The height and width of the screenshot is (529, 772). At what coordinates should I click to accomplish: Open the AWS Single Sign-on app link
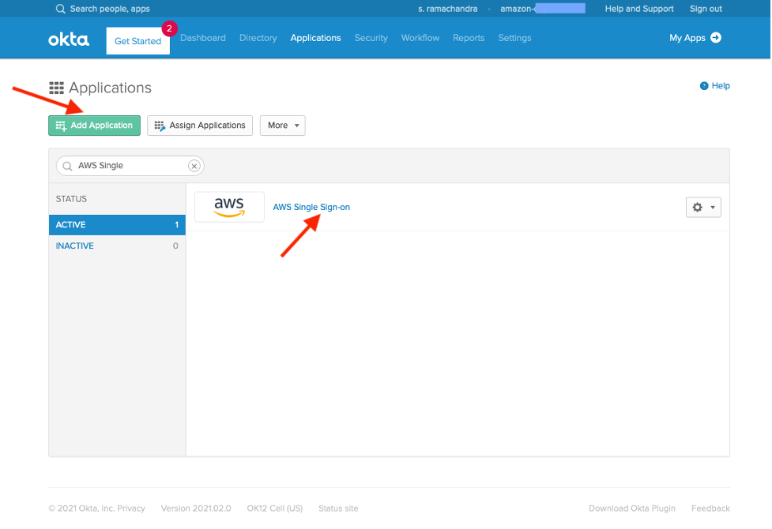(311, 206)
